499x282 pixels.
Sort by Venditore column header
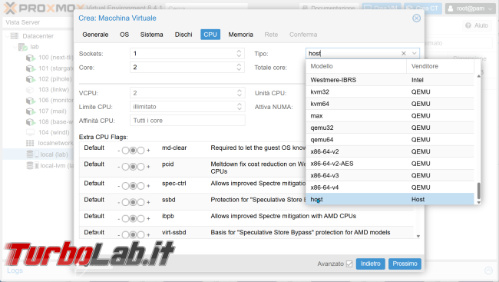point(440,66)
